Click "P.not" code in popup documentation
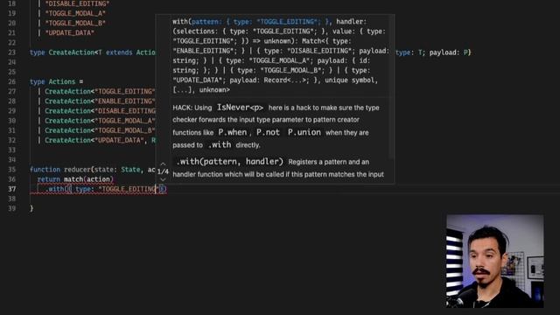Viewport: 560px width, 315px height. click(x=268, y=132)
